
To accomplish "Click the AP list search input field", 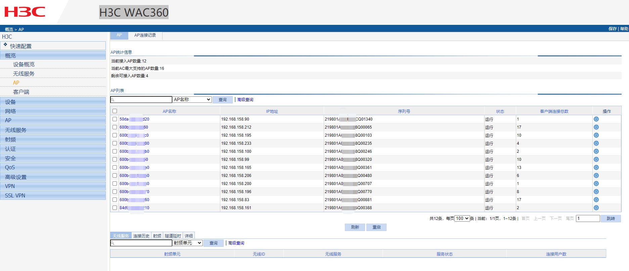I will pyautogui.click(x=141, y=99).
